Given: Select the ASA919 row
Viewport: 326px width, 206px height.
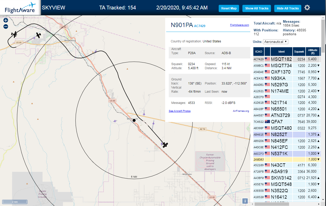Looking at the screenshot, I should (286, 172).
